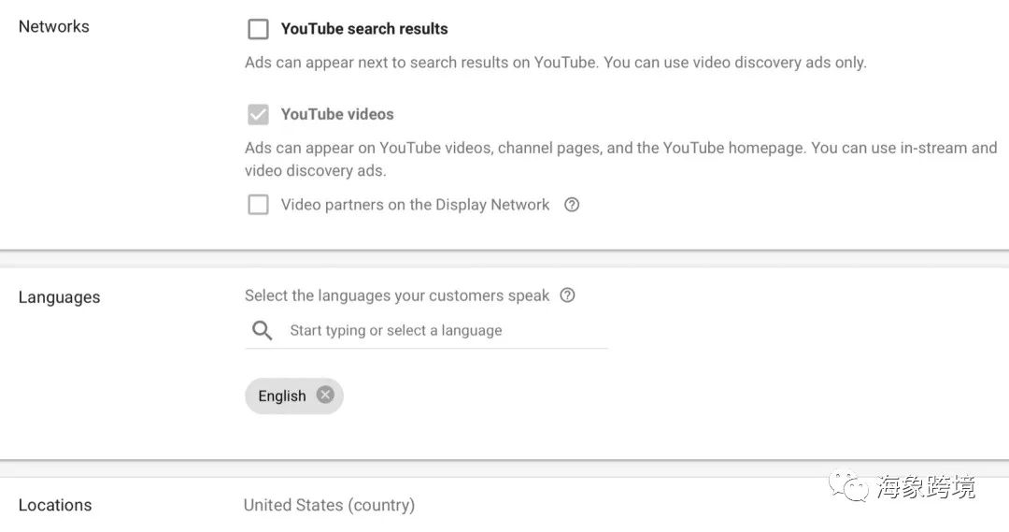Click the YouTube videos description paragraph
Image resolution: width=1009 pixels, height=532 pixels.
click(x=621, y=159)
